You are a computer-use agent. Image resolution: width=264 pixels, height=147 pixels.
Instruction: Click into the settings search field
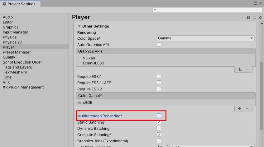pyautogui.click(x=208, y=10)
